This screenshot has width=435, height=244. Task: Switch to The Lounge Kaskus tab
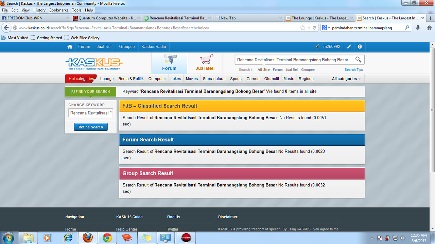tap(319, 18)
